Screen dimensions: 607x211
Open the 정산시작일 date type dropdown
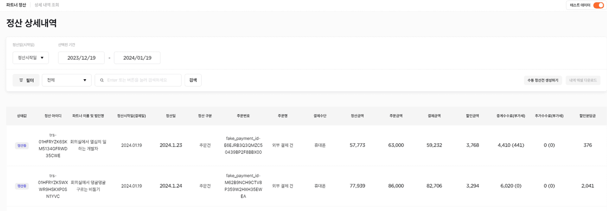point(30,58)
